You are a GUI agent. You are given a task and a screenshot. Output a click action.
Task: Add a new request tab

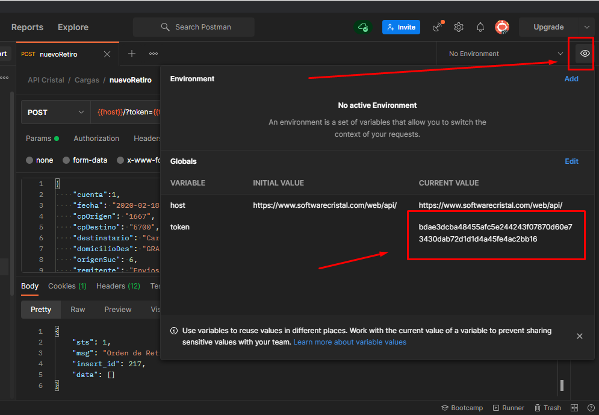click(132, 54)
